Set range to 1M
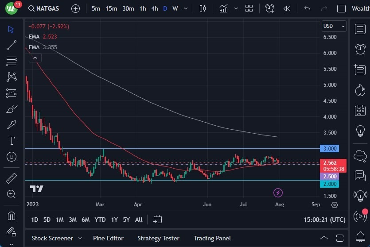 click(x=60, y=220)
